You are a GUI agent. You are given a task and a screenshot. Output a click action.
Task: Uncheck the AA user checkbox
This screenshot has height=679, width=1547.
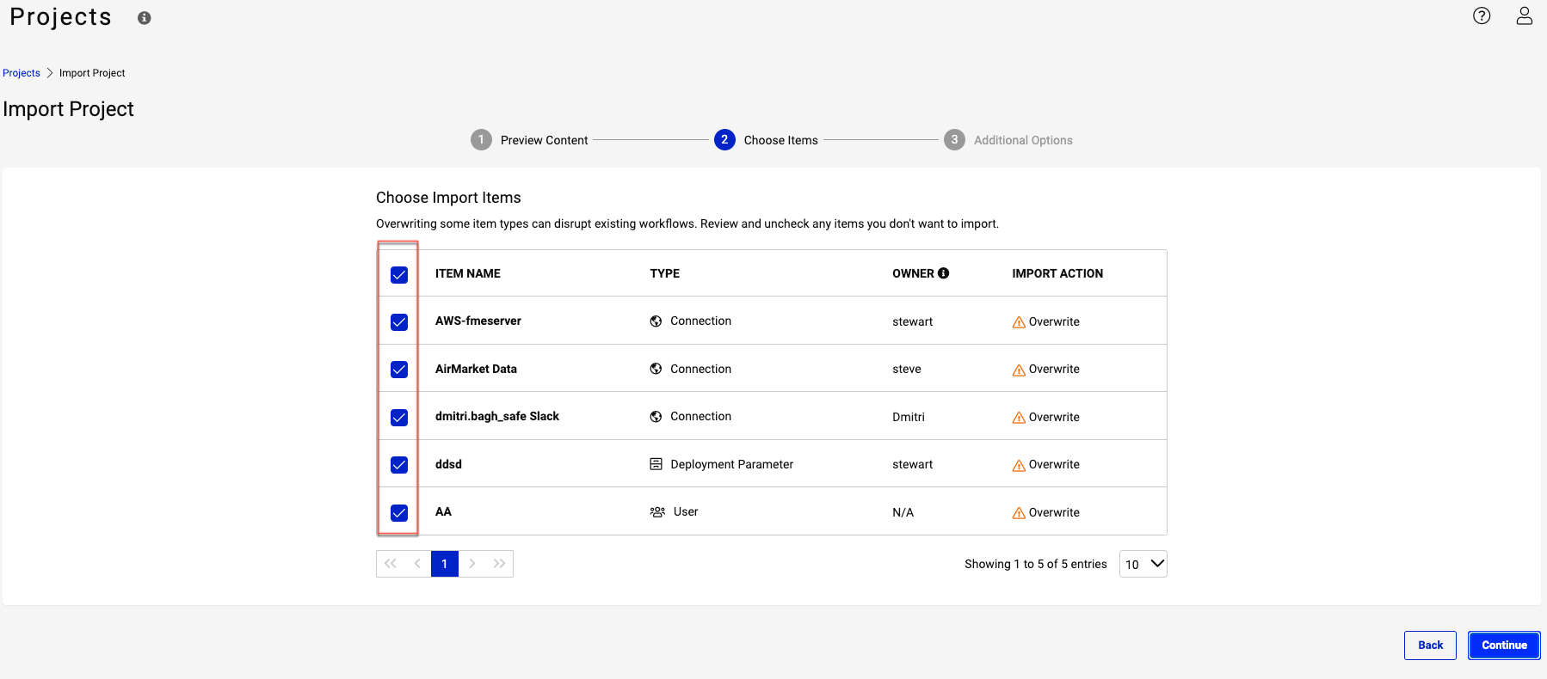[x=399, y=513]
